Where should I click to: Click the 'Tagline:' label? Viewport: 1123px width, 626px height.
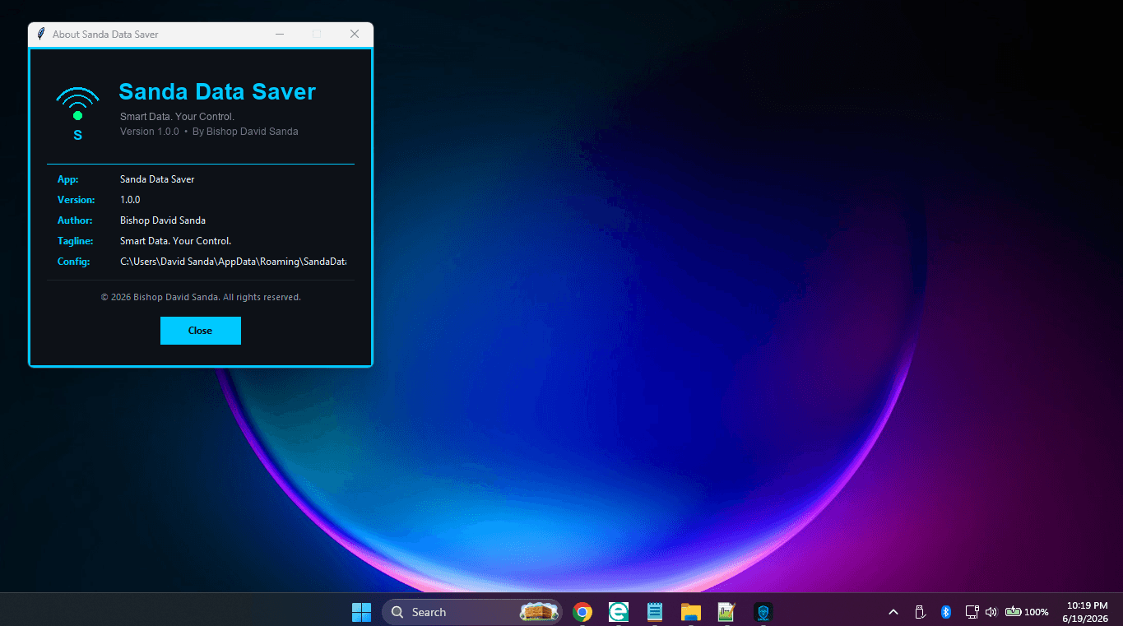point(75,241)
